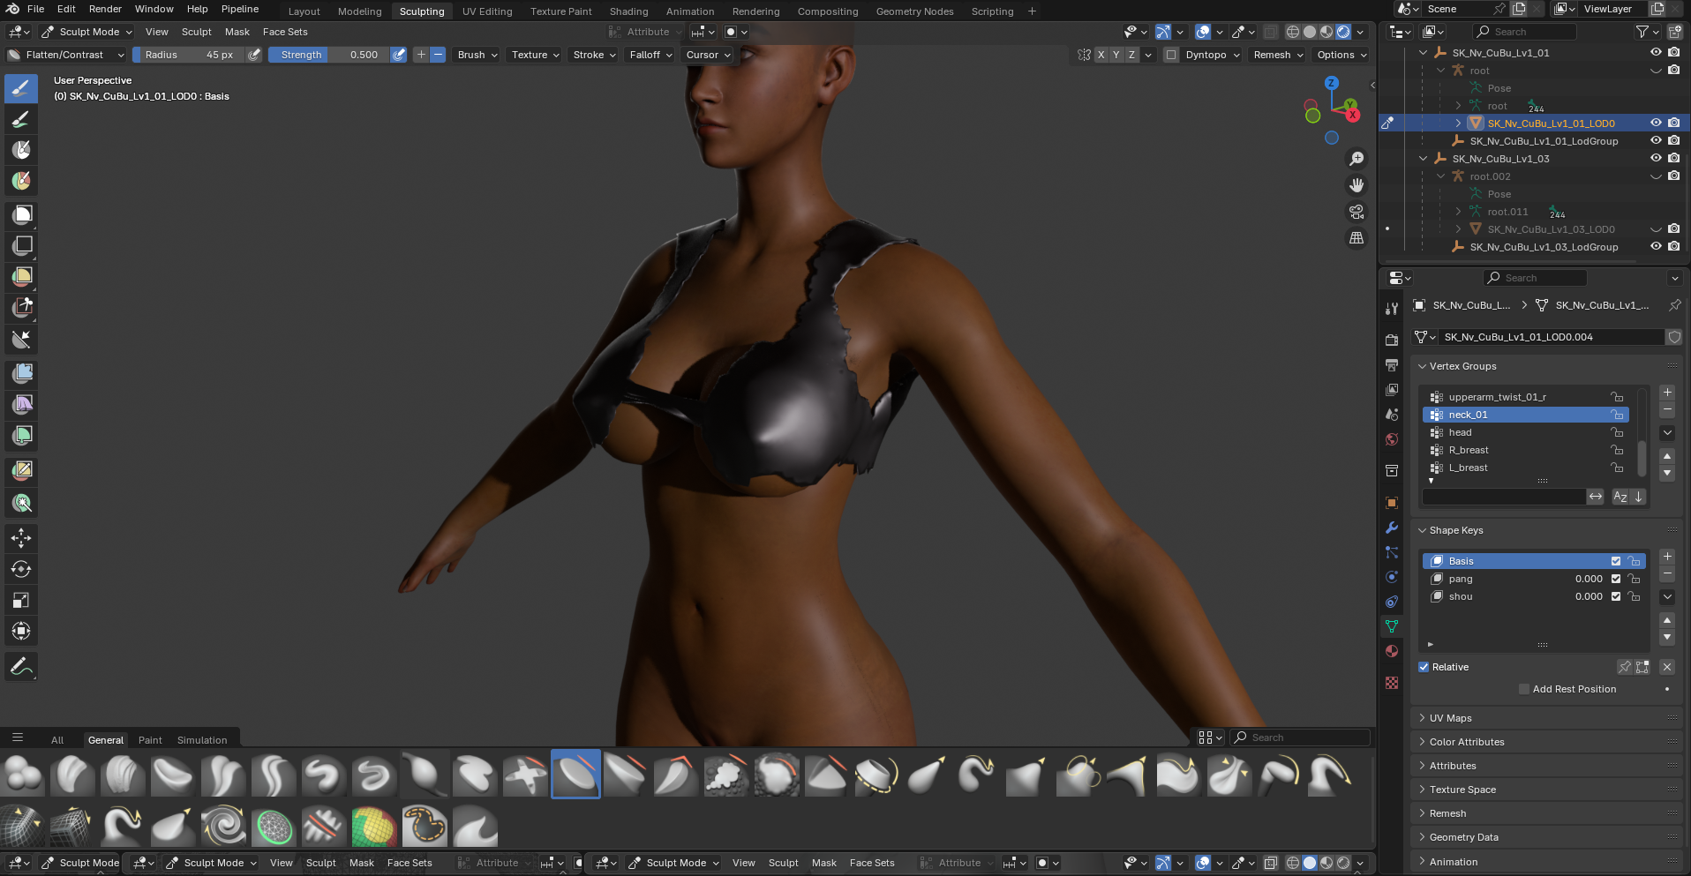Select the Blob brush in brush shelf

[x=24, y=775]
